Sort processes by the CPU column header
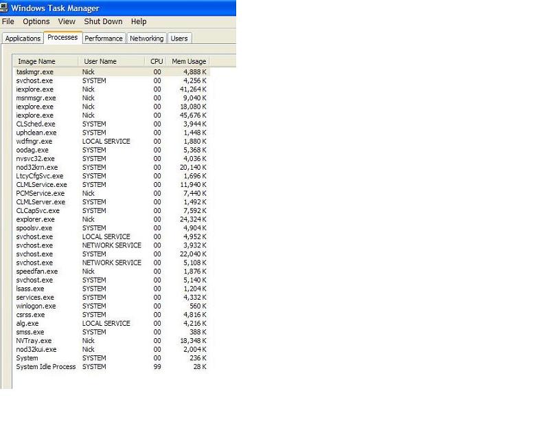 coord(156,61)
